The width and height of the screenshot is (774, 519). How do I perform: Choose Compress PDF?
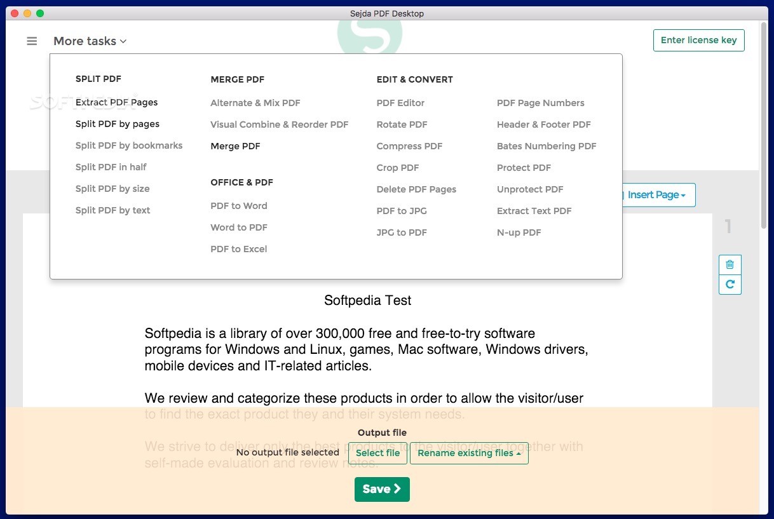[409, 146]
